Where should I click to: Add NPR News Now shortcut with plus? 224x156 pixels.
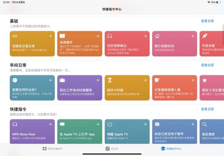click(x=51, y=124)
